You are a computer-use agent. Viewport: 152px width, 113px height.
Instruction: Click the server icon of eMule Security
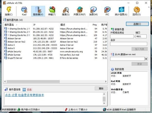tap(6, 51)
